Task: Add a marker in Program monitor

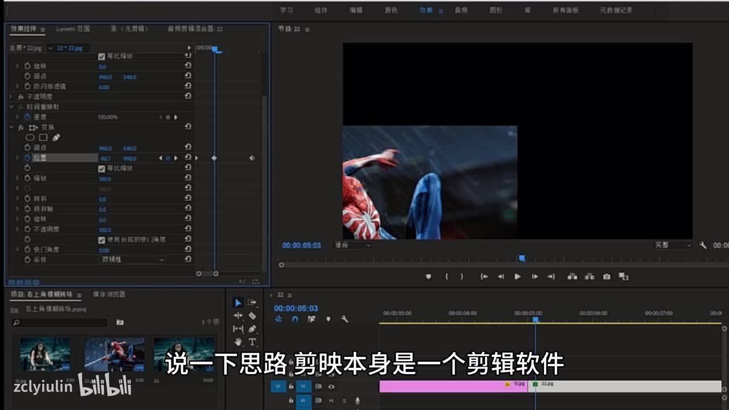Action: click(428, 277)
